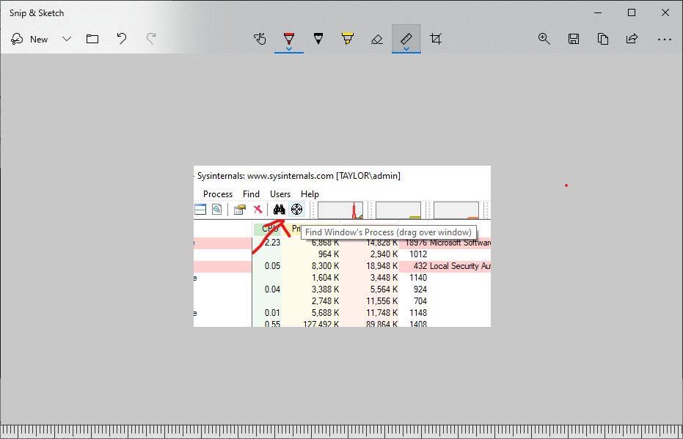Viewport: 683px width, 439px height.
Task: Undo the last ink stroke
Action: [x=122, y=39]
